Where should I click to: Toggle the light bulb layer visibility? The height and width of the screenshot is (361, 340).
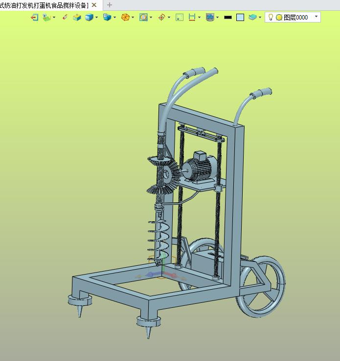click(x=271, y=17)
